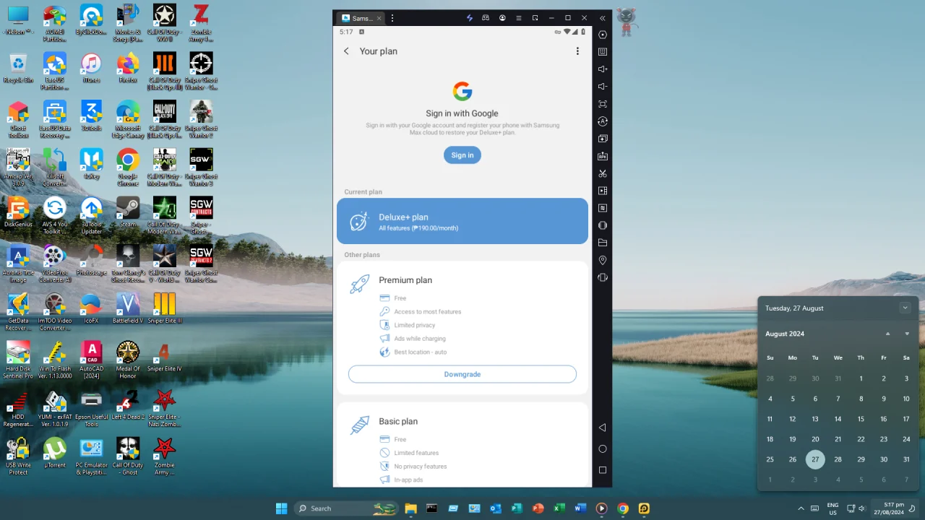925x520 pixels.
Task: Open File Explorer from the taskbar
Action: click(x=410, y=508)
